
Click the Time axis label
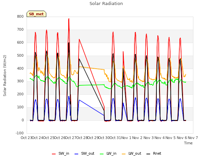click(x=188, y=143)
